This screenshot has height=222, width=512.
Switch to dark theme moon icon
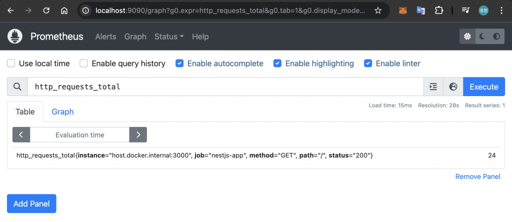482,36
